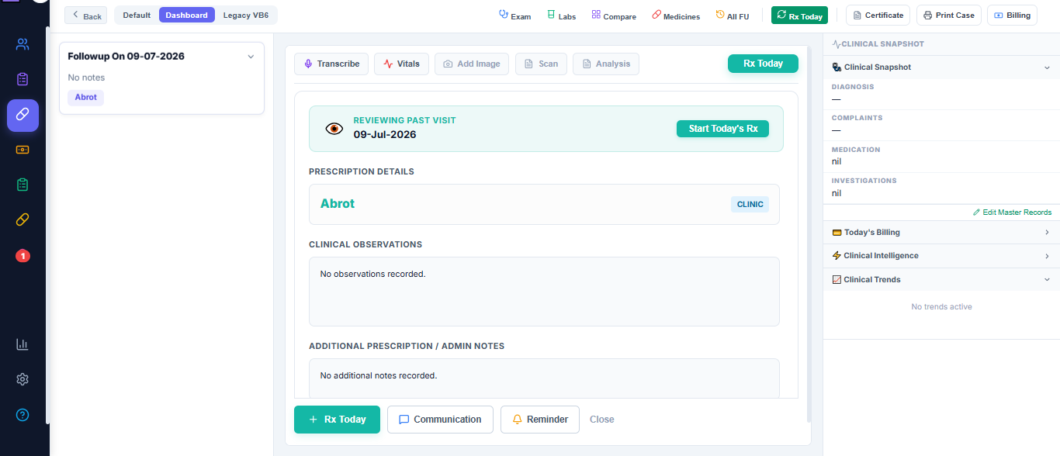This screenshot has height=456, width=1060.
Task: Switch to the Legacy VB6 tab
Action: (x=246, y=16)
